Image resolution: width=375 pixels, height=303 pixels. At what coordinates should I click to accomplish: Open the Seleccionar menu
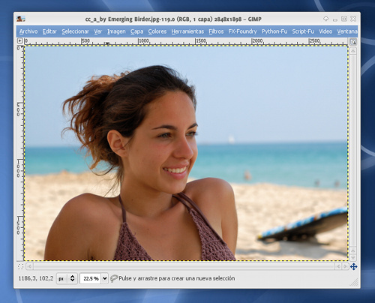point(75,31)
